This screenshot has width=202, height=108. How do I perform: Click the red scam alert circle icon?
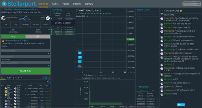2,9
